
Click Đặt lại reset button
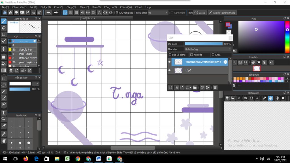pos(200,13)
